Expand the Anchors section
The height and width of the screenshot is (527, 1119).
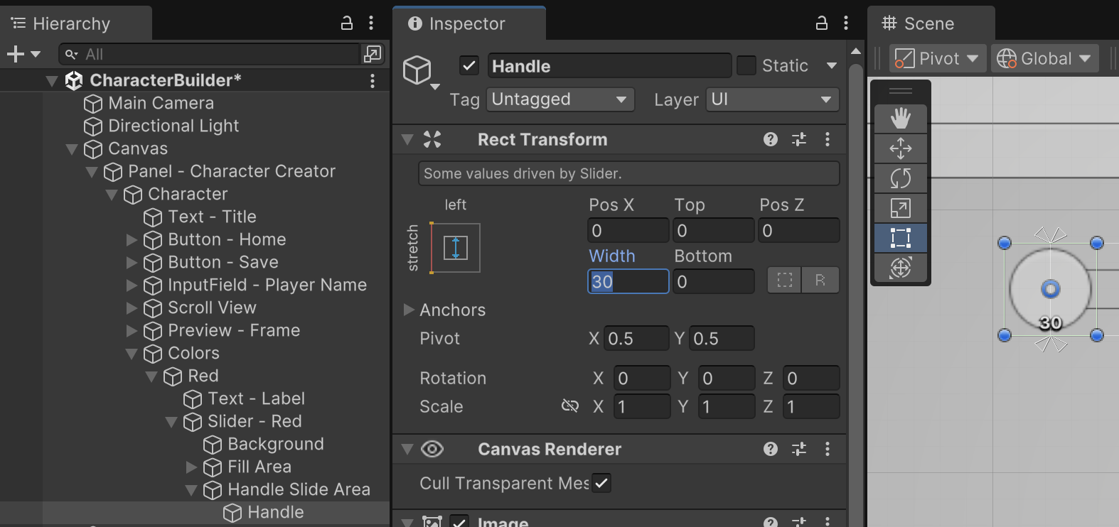(409, 310)
